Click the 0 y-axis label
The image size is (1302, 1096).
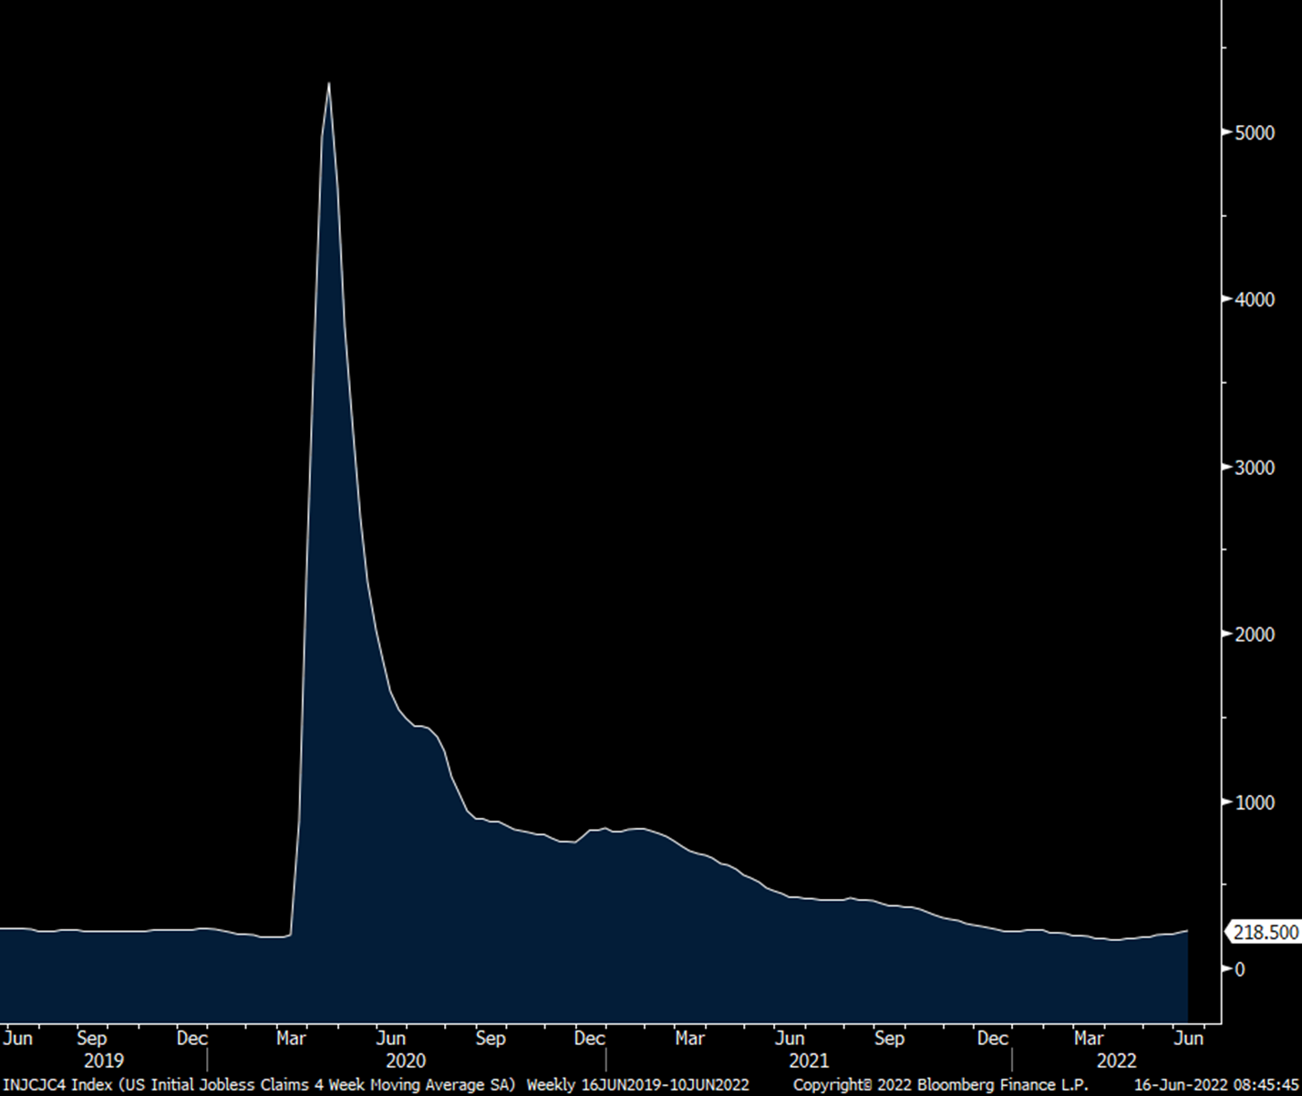[1240, 968]
